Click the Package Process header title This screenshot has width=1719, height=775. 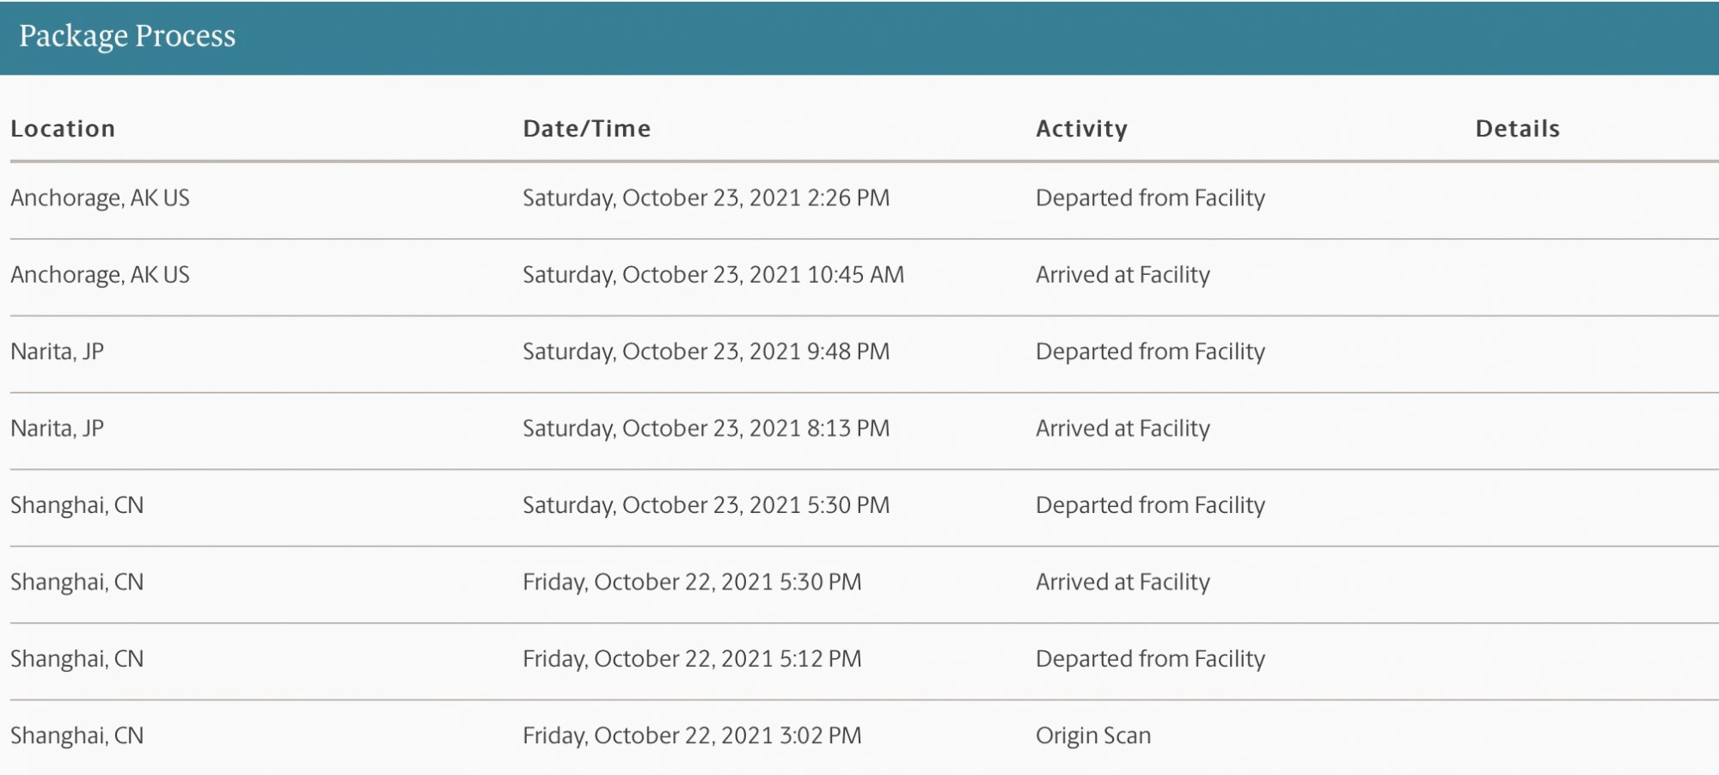click(x=127, y=36)
